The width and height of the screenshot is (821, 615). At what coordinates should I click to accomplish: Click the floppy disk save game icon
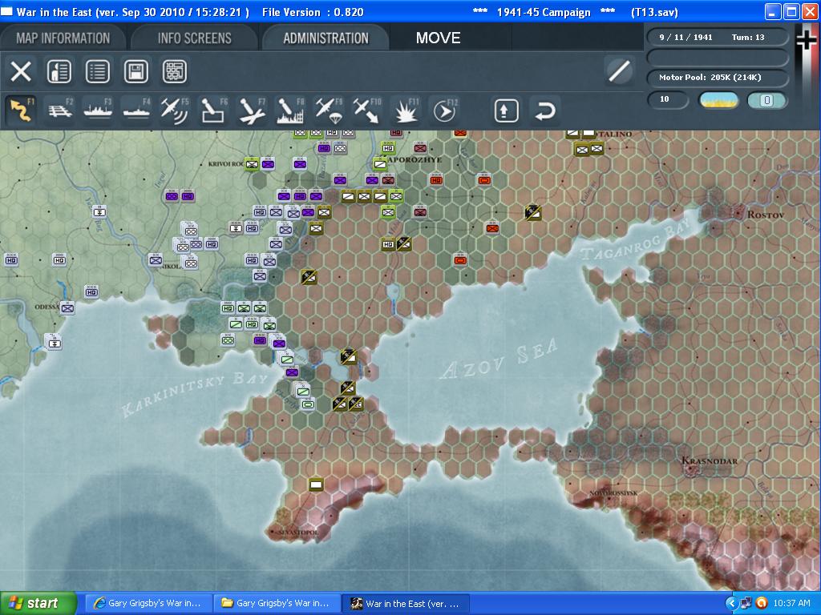point(136,71)
